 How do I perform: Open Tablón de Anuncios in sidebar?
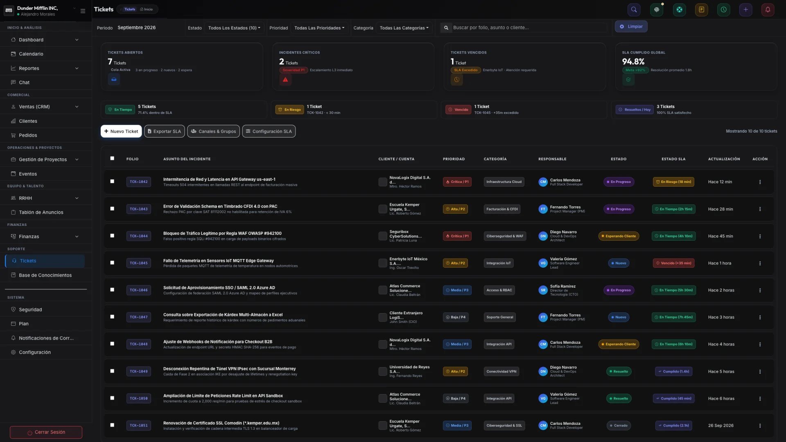[45, 212]
